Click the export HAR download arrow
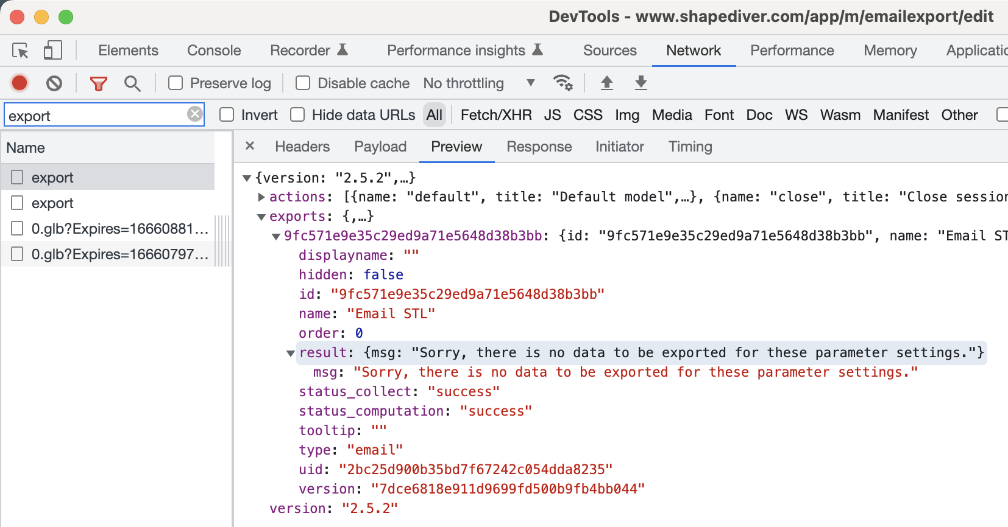The height and width of the screenshot is (527, 1008). pos(641,83)
